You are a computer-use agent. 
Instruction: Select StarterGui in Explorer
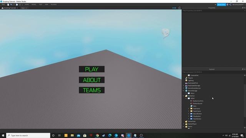coord(191,96)
